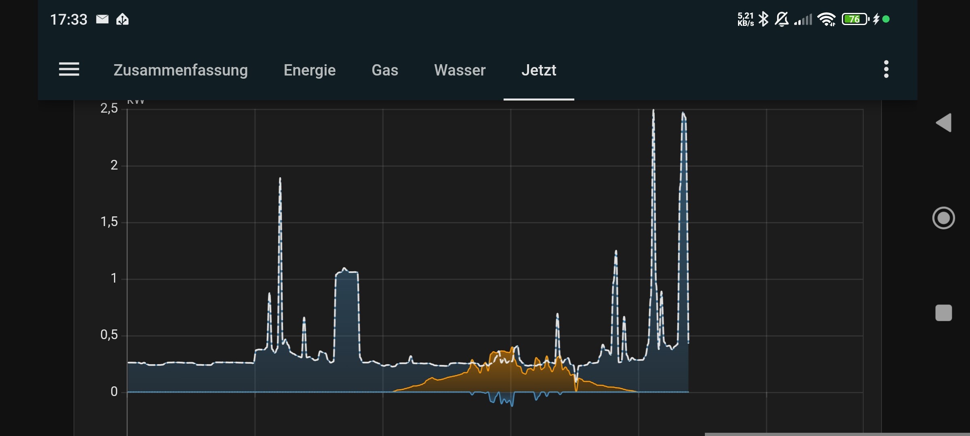Image resolution: width=970 pixels, height=436 pixels.
Task: Tap the muted bell status icon
Action: pos(782,19)
